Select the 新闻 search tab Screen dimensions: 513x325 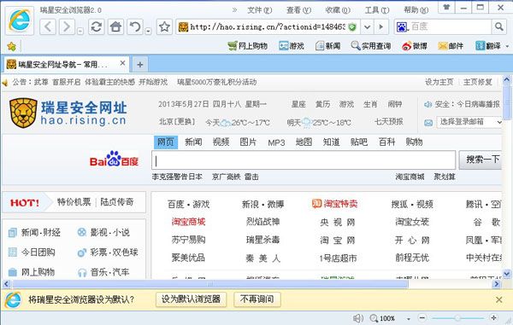pos(193,142)
